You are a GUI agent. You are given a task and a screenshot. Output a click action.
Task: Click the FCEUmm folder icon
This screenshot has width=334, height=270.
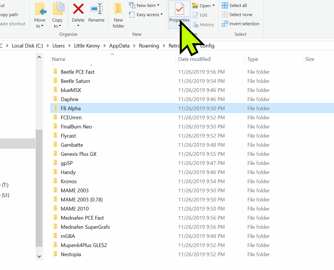click(55, 117)
